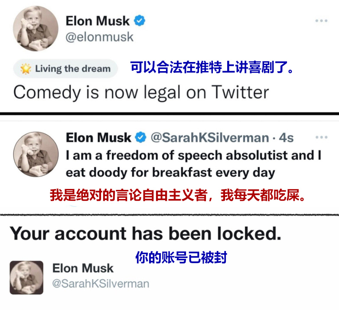Click the red Chinese translation caption
This screenshot has width=339, height=310.
pos(177,195)
